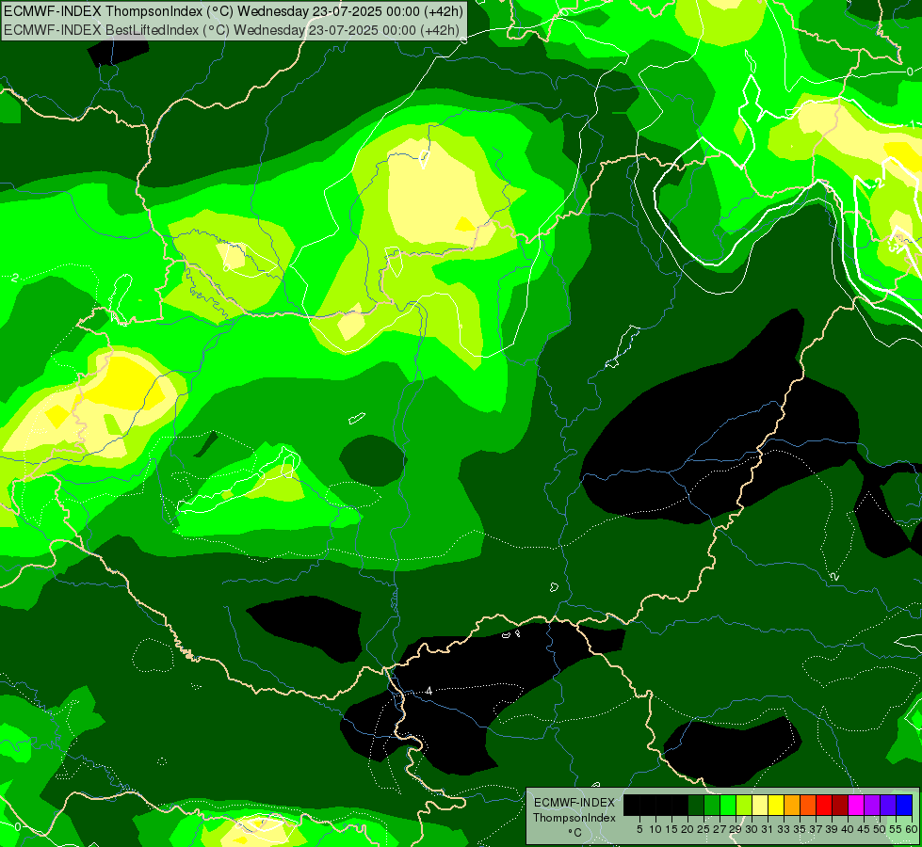Select the magenta 40–45 legend swatch
Viewport: 922px width, 847px height.
(x=856, y=805)
